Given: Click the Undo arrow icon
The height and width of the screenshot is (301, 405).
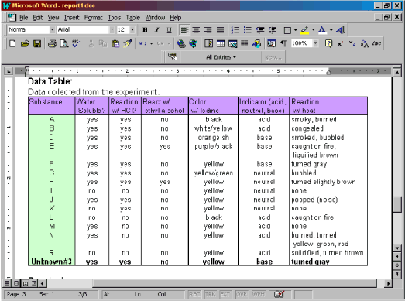Looking at the screenshot, I should tap(142, 43).
